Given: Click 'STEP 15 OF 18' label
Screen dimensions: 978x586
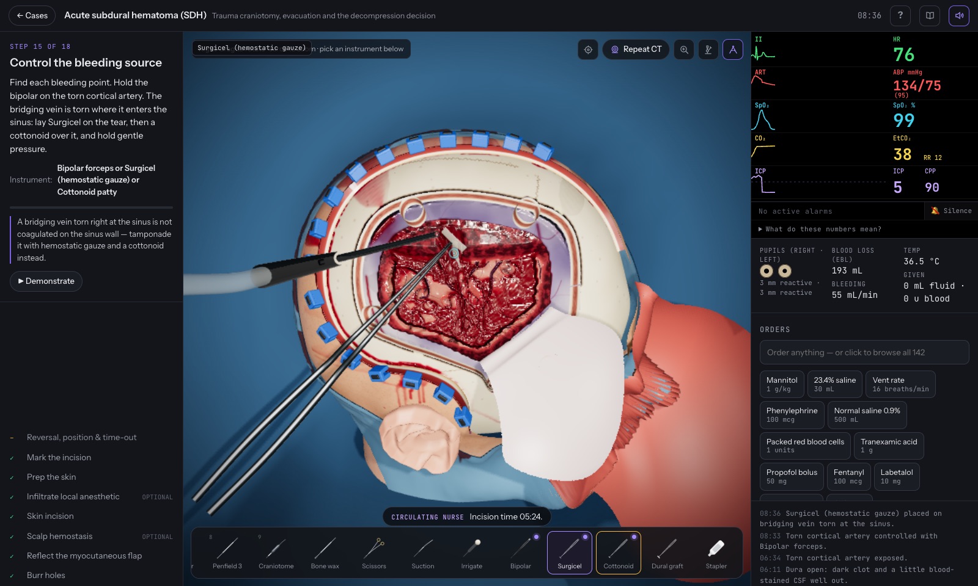Looking at the screenshot, I should point(40,46).
